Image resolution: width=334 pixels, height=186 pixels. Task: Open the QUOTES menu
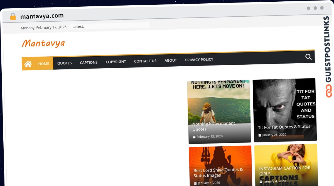(65, 63)
